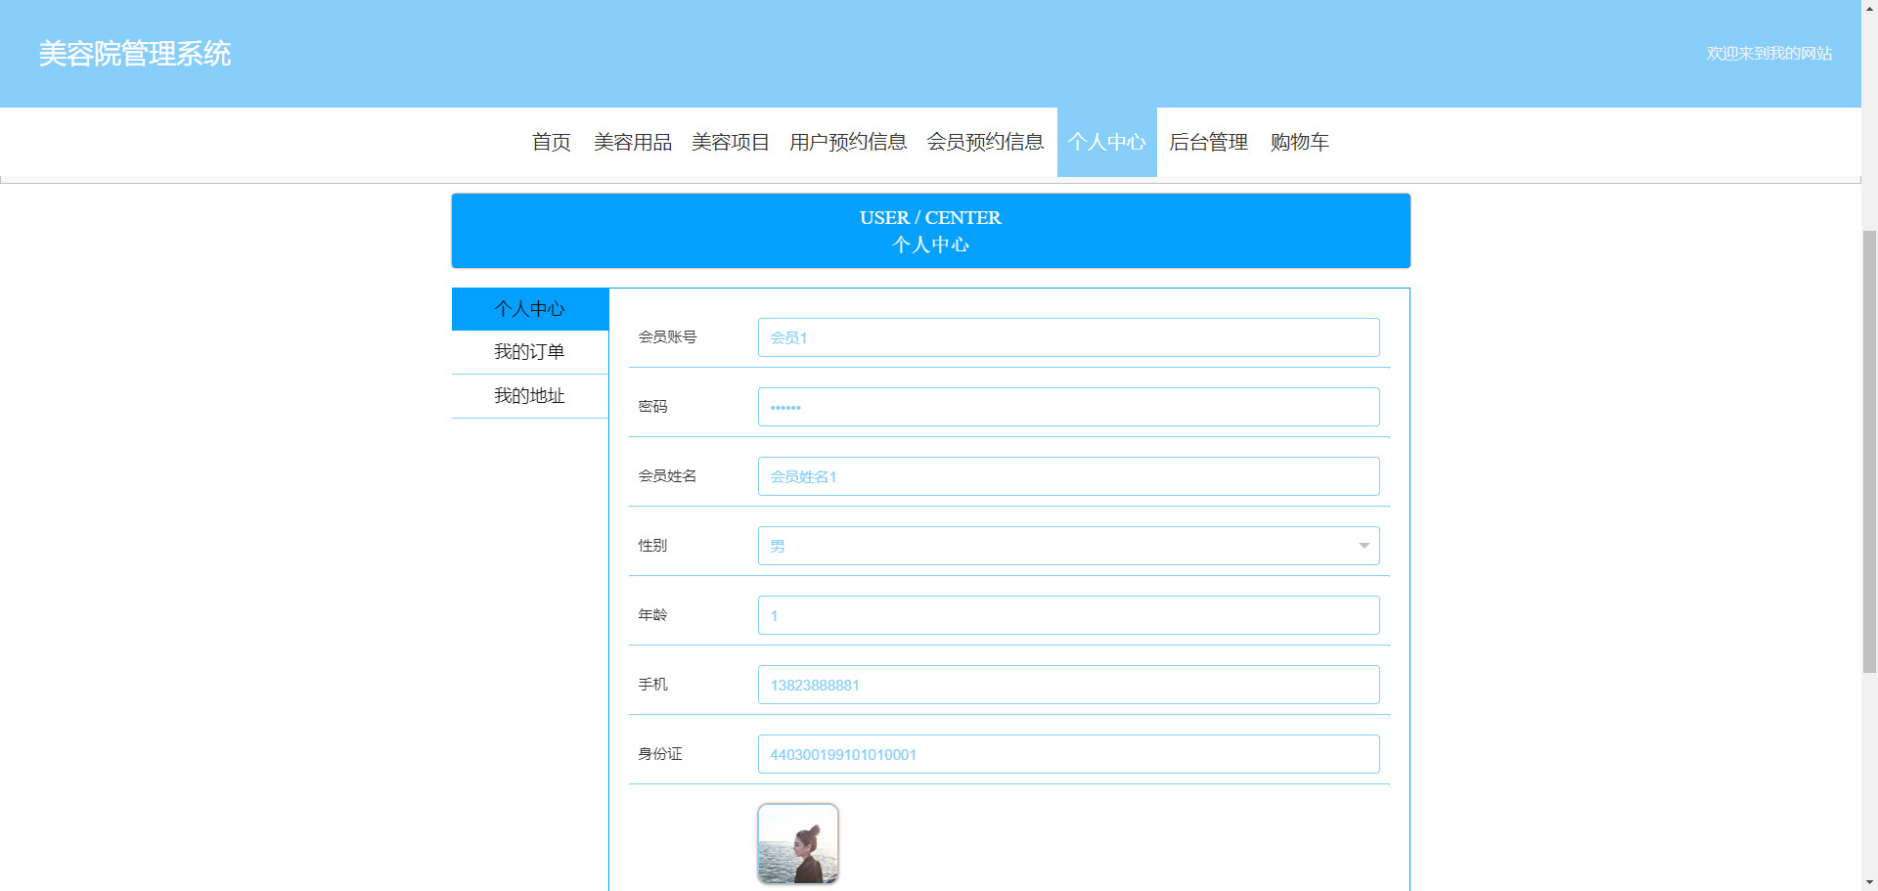
Task: Click the profile avatar photo thumbnail
Action: point(798,844)
